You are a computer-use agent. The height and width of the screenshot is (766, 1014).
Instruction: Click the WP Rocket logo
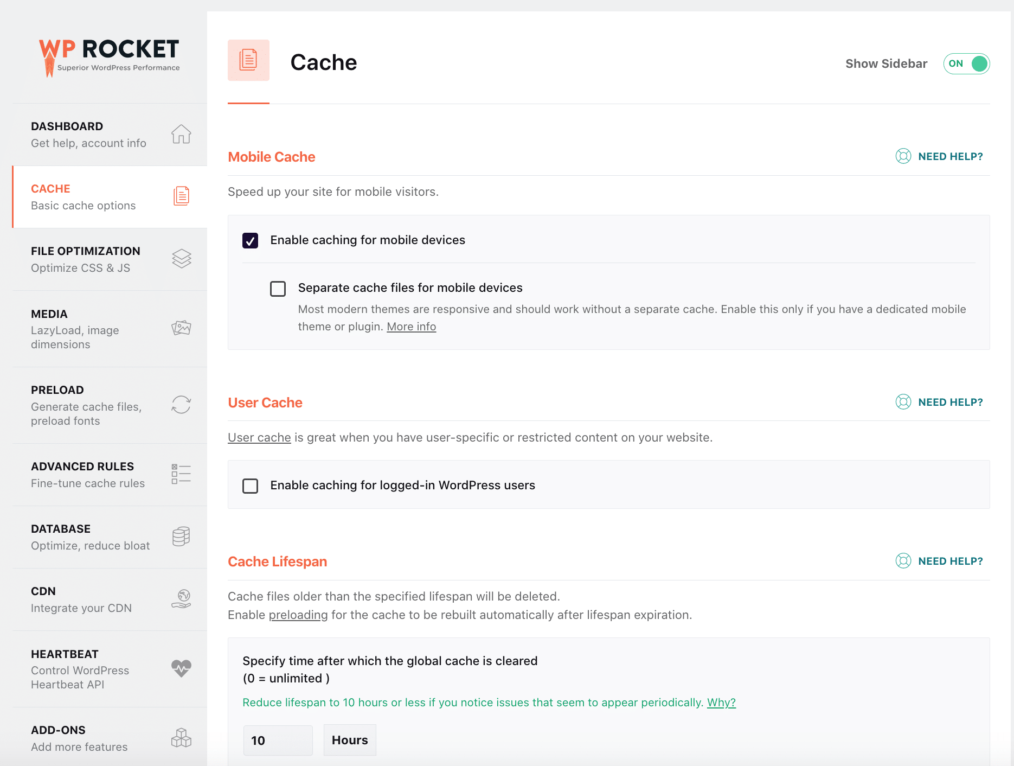[x=108, y=53]
